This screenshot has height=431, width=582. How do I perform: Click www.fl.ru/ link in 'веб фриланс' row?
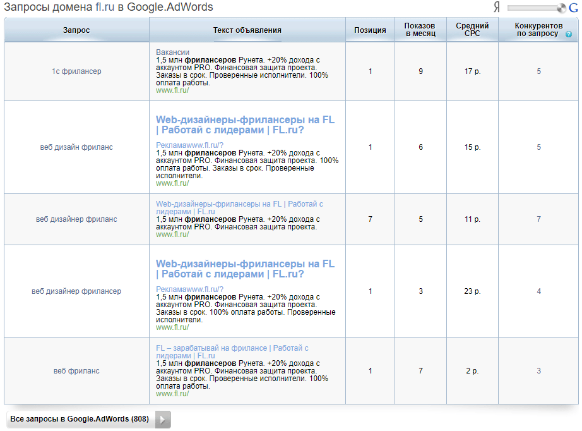[172, 394]
